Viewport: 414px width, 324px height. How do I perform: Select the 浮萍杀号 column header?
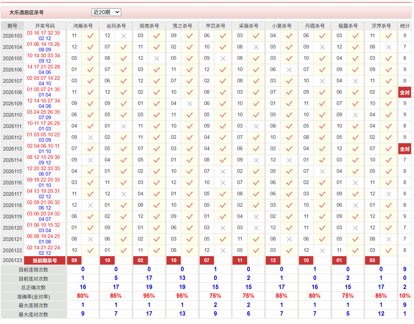coord(381,26)
